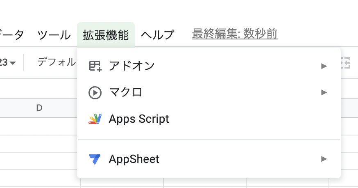Open the 最終編集: 数秒前 history link
Viewport: 358px width, 188px height.
234,34
